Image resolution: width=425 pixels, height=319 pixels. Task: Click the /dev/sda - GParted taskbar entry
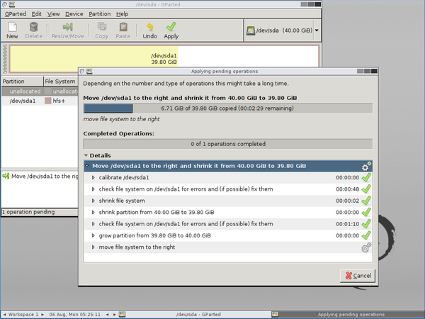coord(198,314)
